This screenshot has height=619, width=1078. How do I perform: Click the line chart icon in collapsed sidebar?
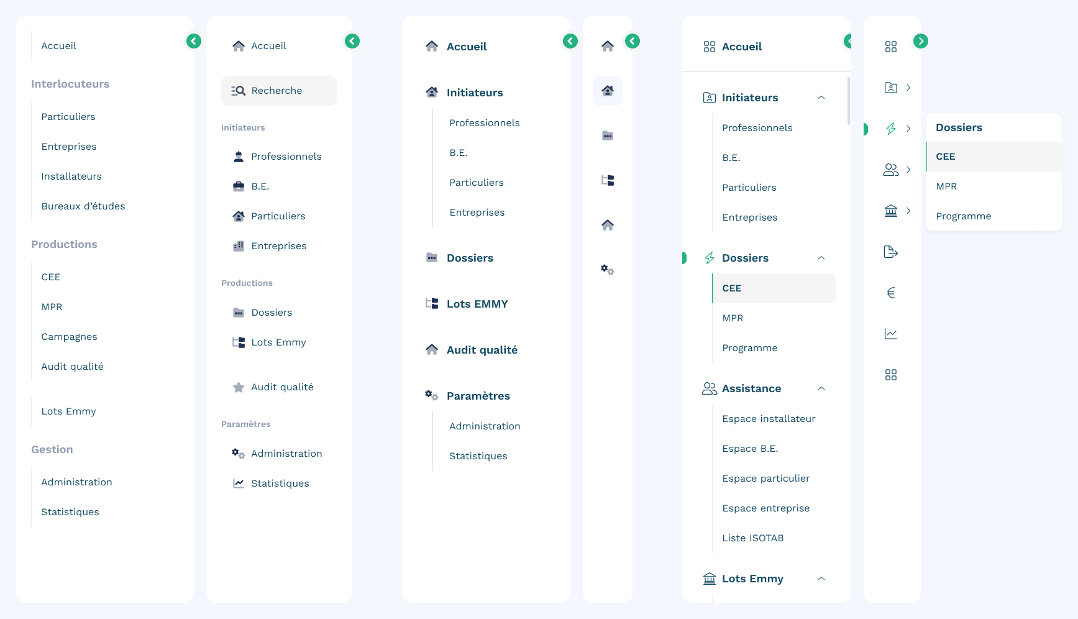(x=890, y=334)
